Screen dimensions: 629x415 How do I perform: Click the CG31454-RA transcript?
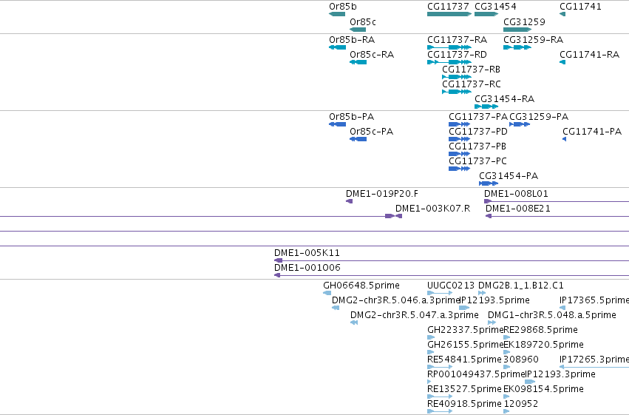[486, 107]
